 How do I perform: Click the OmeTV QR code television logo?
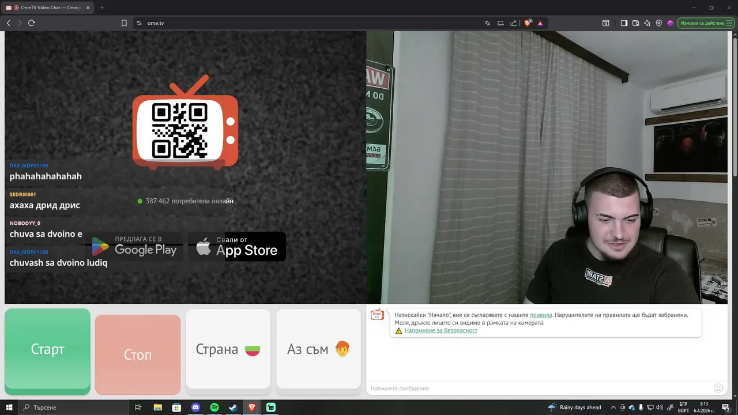pyautogui.click(x=185, y=123)
